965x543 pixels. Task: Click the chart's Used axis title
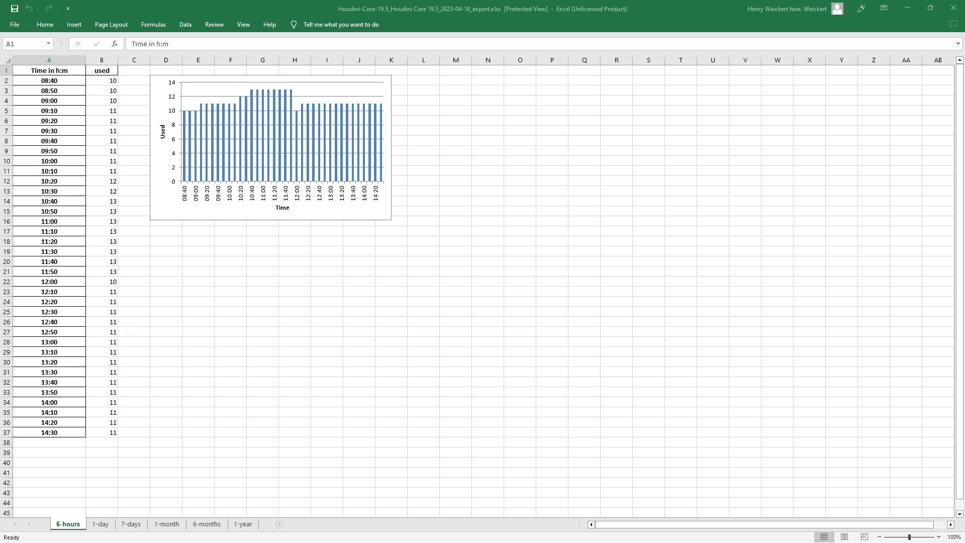[162, 132]
